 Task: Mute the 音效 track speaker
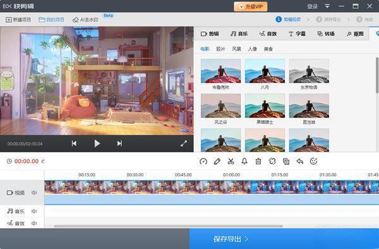34,223
